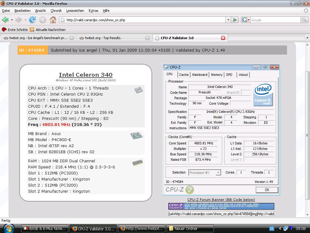Click the CPU-Z Validator banner image
Image resolution: width=310 pixels, height=233 pixels.
pos(221,206)
